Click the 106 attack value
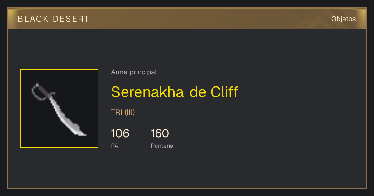Viewport: 374px width, 196px height. point(120,133)
